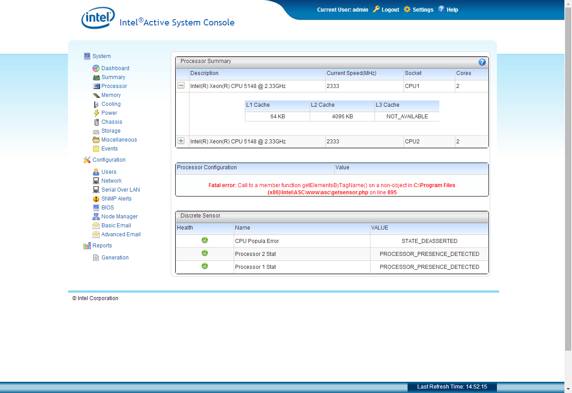Click the Summary icon in sidebar

tap(96, 77)
